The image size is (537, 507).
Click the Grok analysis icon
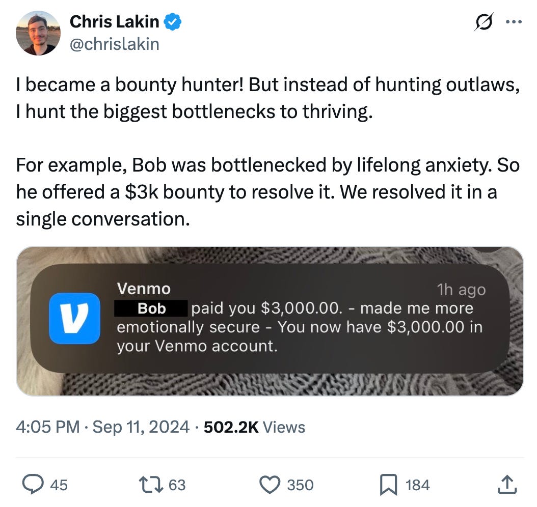point(483,21)
